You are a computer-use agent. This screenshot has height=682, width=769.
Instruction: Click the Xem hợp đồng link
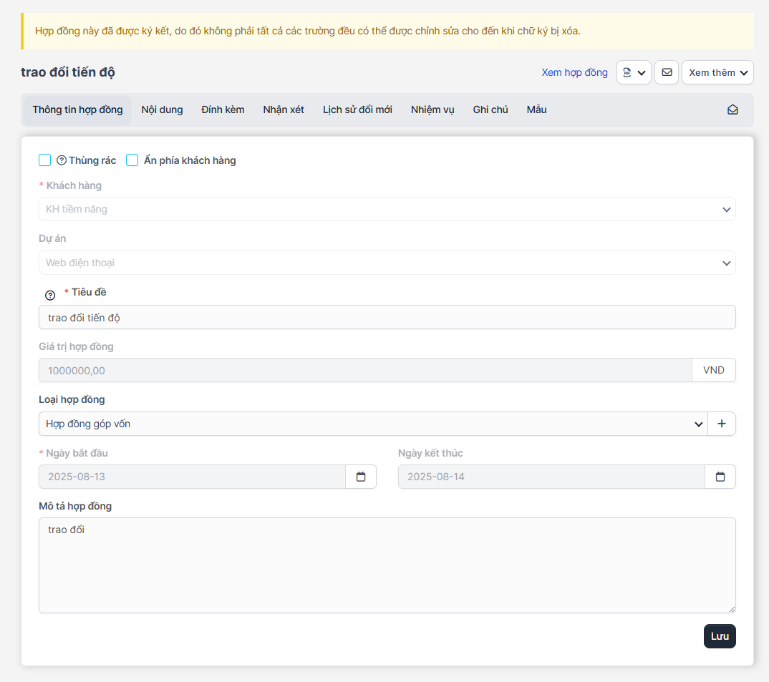click(574, 72)
